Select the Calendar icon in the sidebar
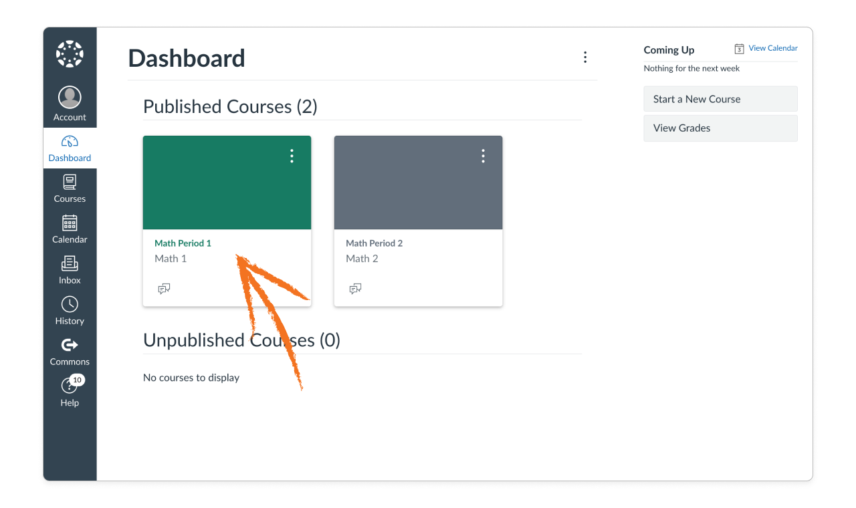 70,229
